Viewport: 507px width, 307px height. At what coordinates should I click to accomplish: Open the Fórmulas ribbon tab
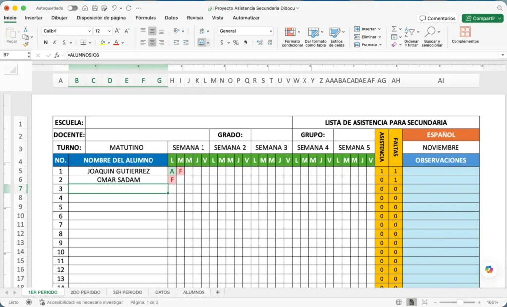coord(146,18)
